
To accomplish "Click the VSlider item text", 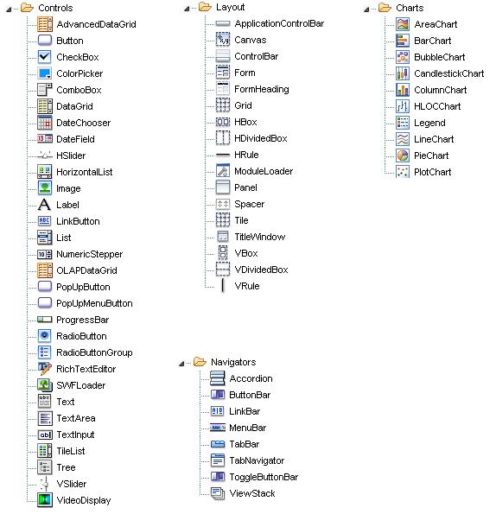I will click(72, 484).
